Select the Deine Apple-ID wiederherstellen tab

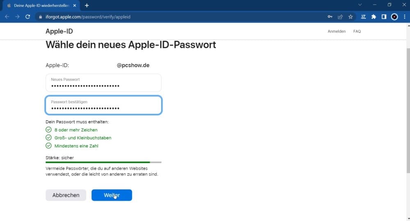[41, 5]
